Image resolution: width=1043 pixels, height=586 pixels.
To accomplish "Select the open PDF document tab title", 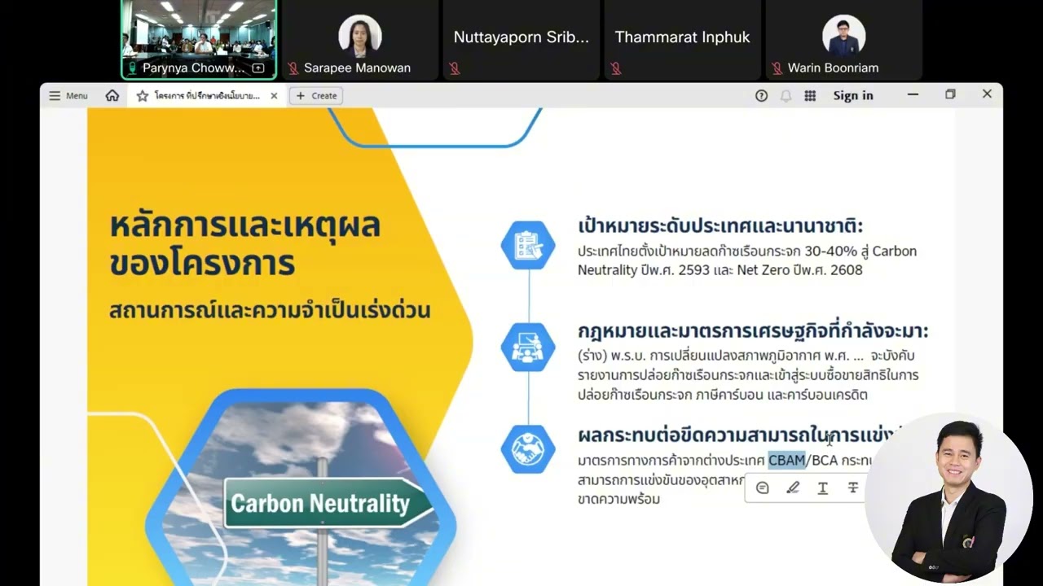I will [x=207, y=96].
